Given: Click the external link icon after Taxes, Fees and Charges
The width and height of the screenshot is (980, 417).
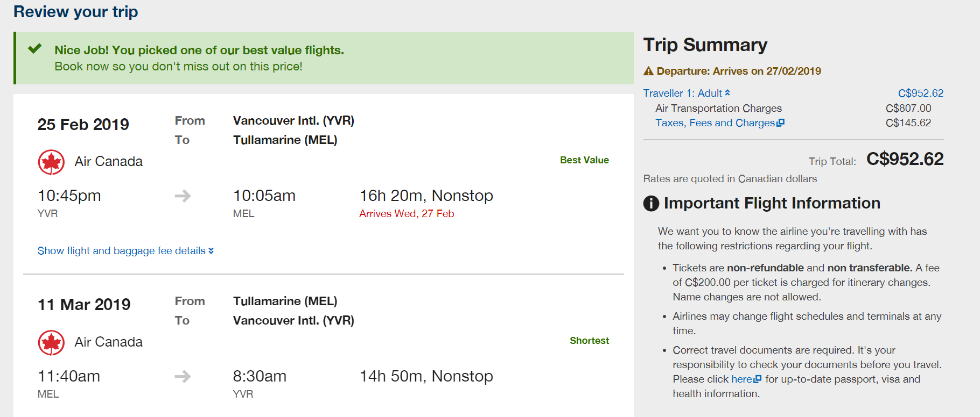Looking at the screenshot, I should [x=781, y=123].
